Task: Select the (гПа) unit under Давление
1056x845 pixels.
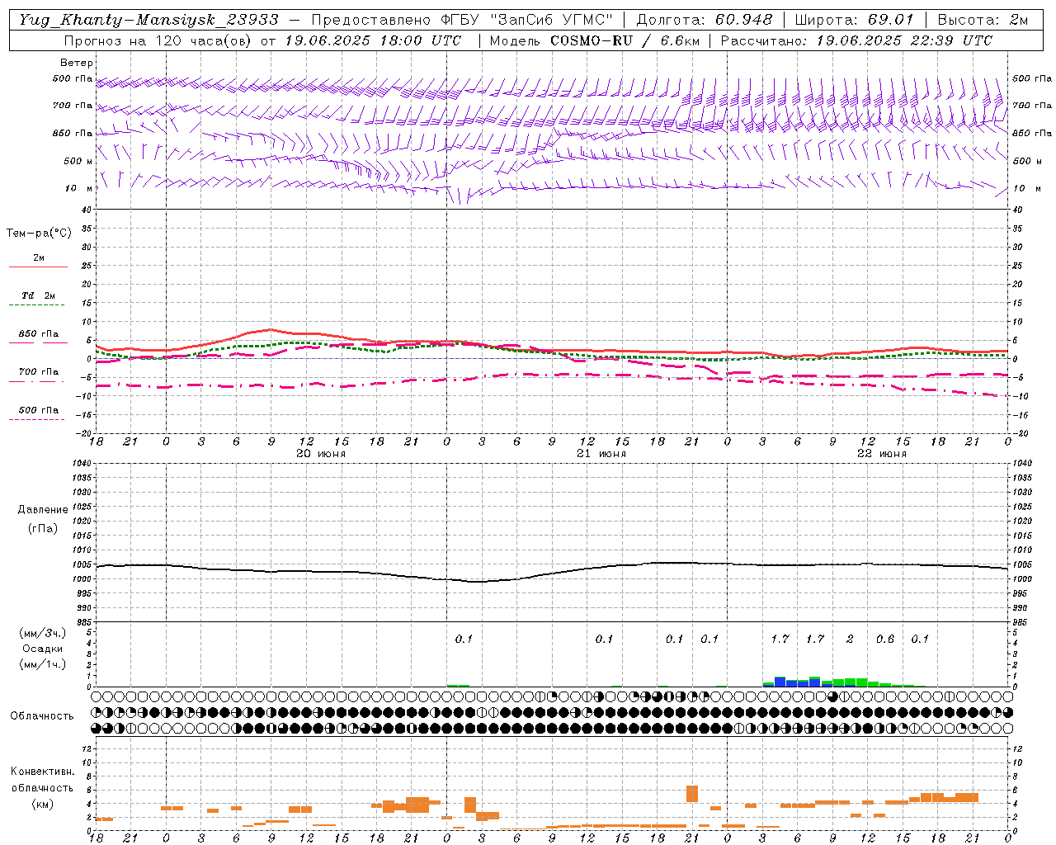Action: coord(42,528)
